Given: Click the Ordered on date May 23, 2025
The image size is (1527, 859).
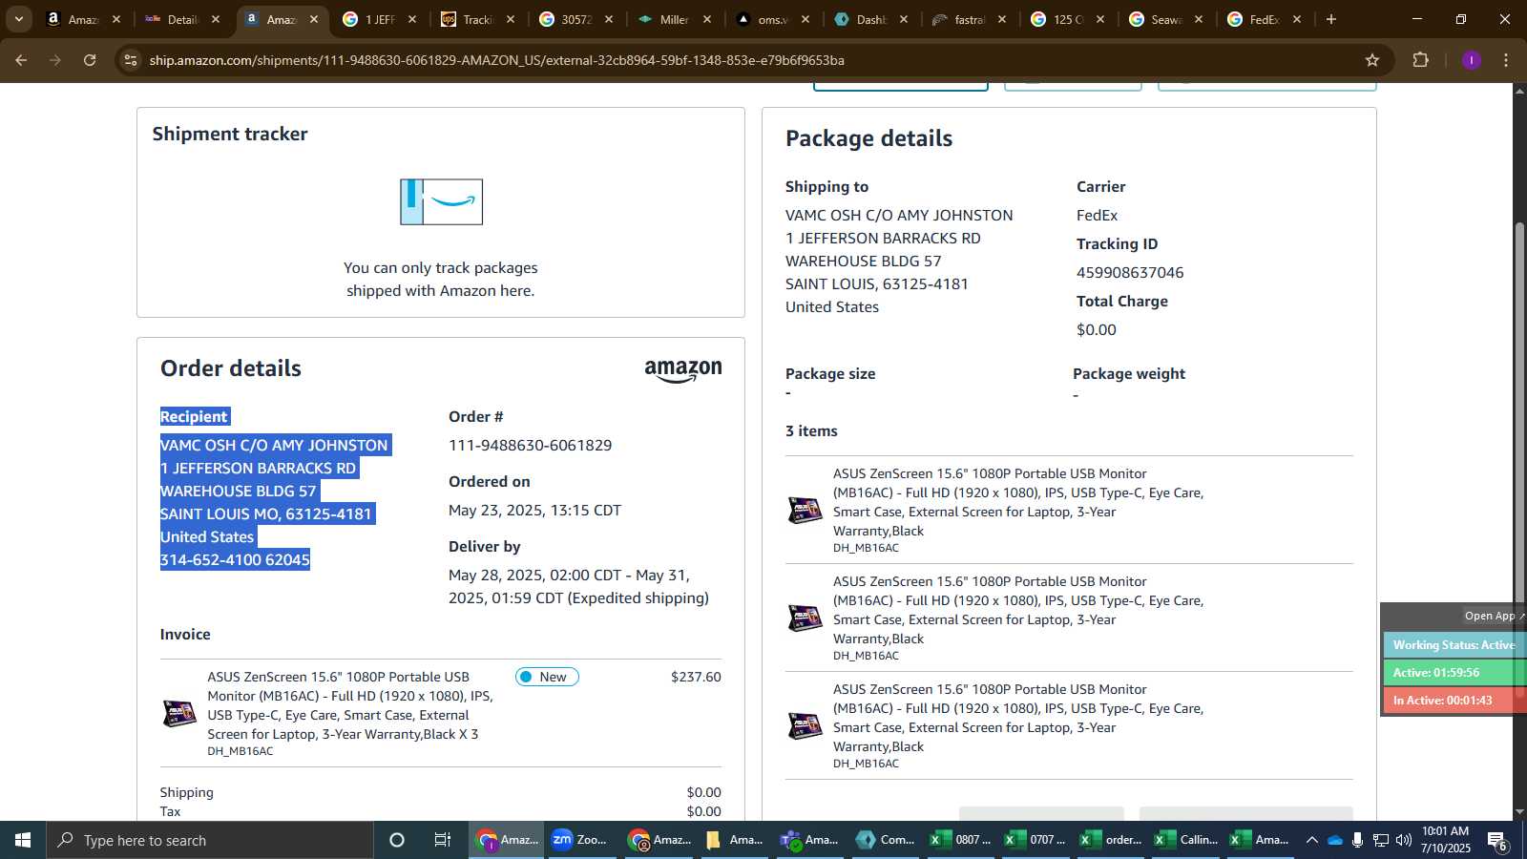Looking at the screenshot, I should [534, 511].
